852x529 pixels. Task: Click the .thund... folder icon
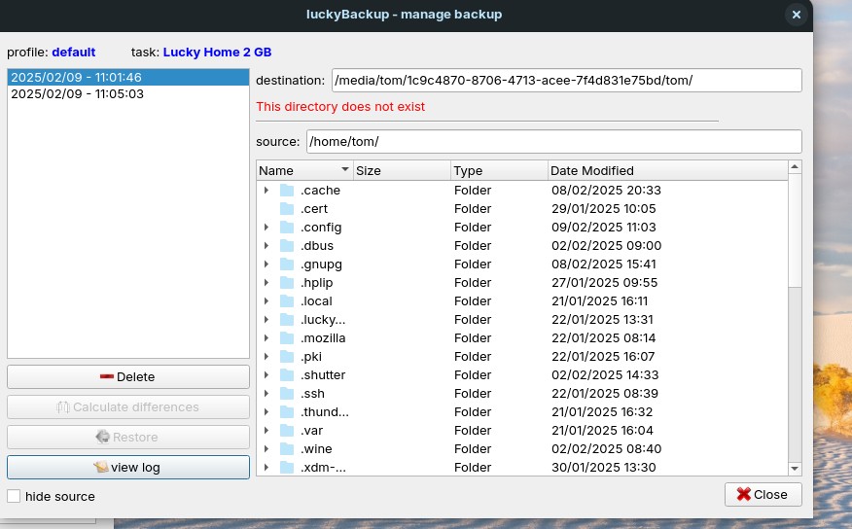[287, 411]
